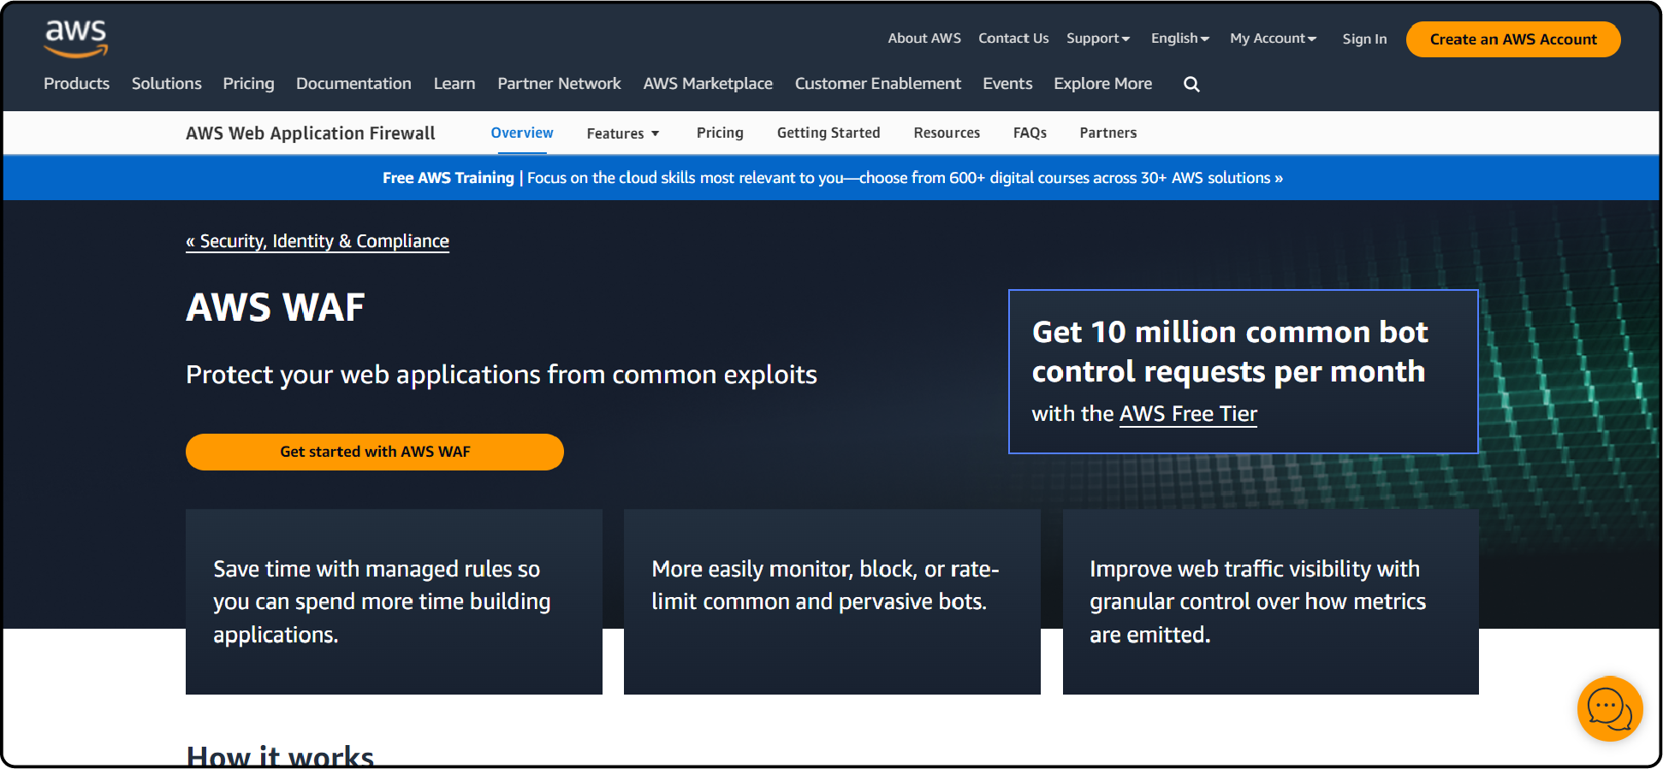Open Pricing in the main navigation
The image size is (1663, 769).
249,84
